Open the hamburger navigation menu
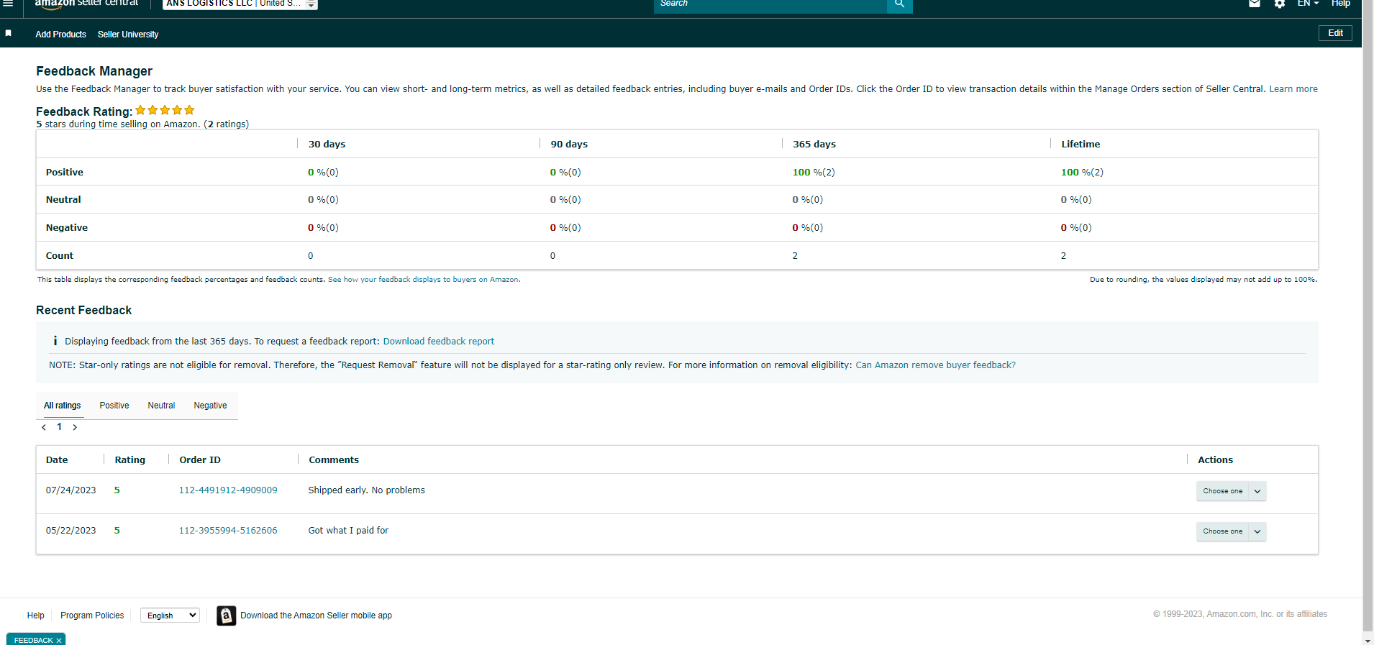Viewport: 1374px width, 645px height. coord(9,4)
